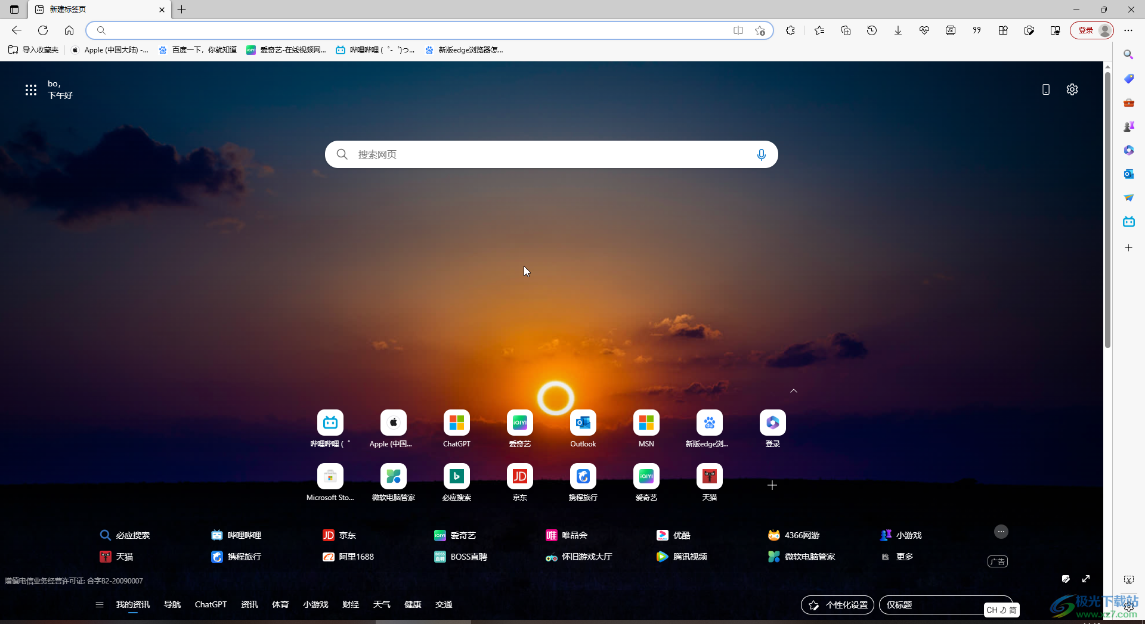Open the BOSS直聘 site link

[460, 557]
